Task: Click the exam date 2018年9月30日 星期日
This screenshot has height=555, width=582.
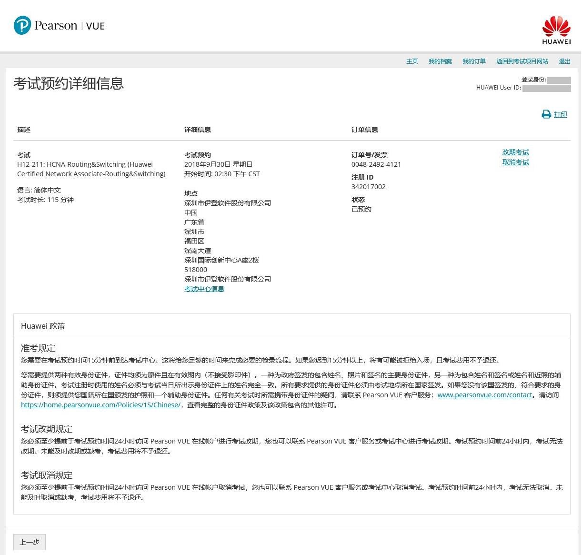Action: [218, 164]
